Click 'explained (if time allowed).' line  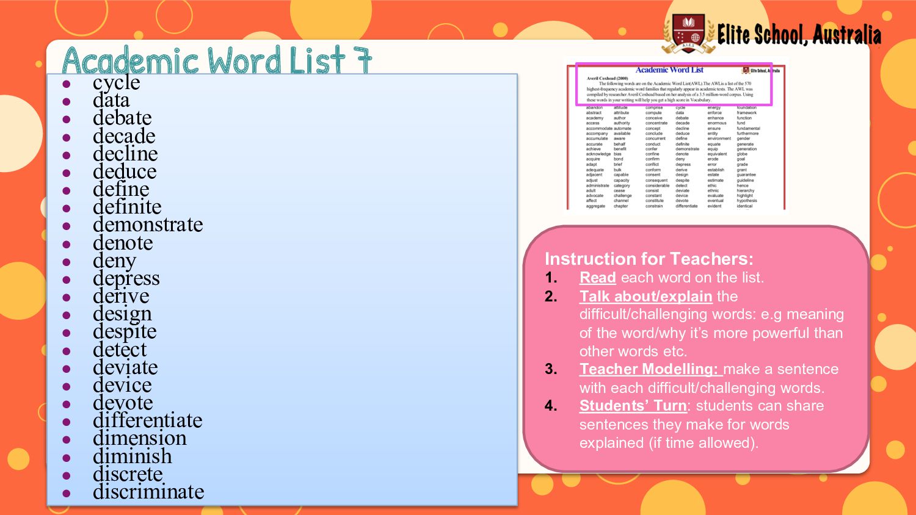click(669, 443)
